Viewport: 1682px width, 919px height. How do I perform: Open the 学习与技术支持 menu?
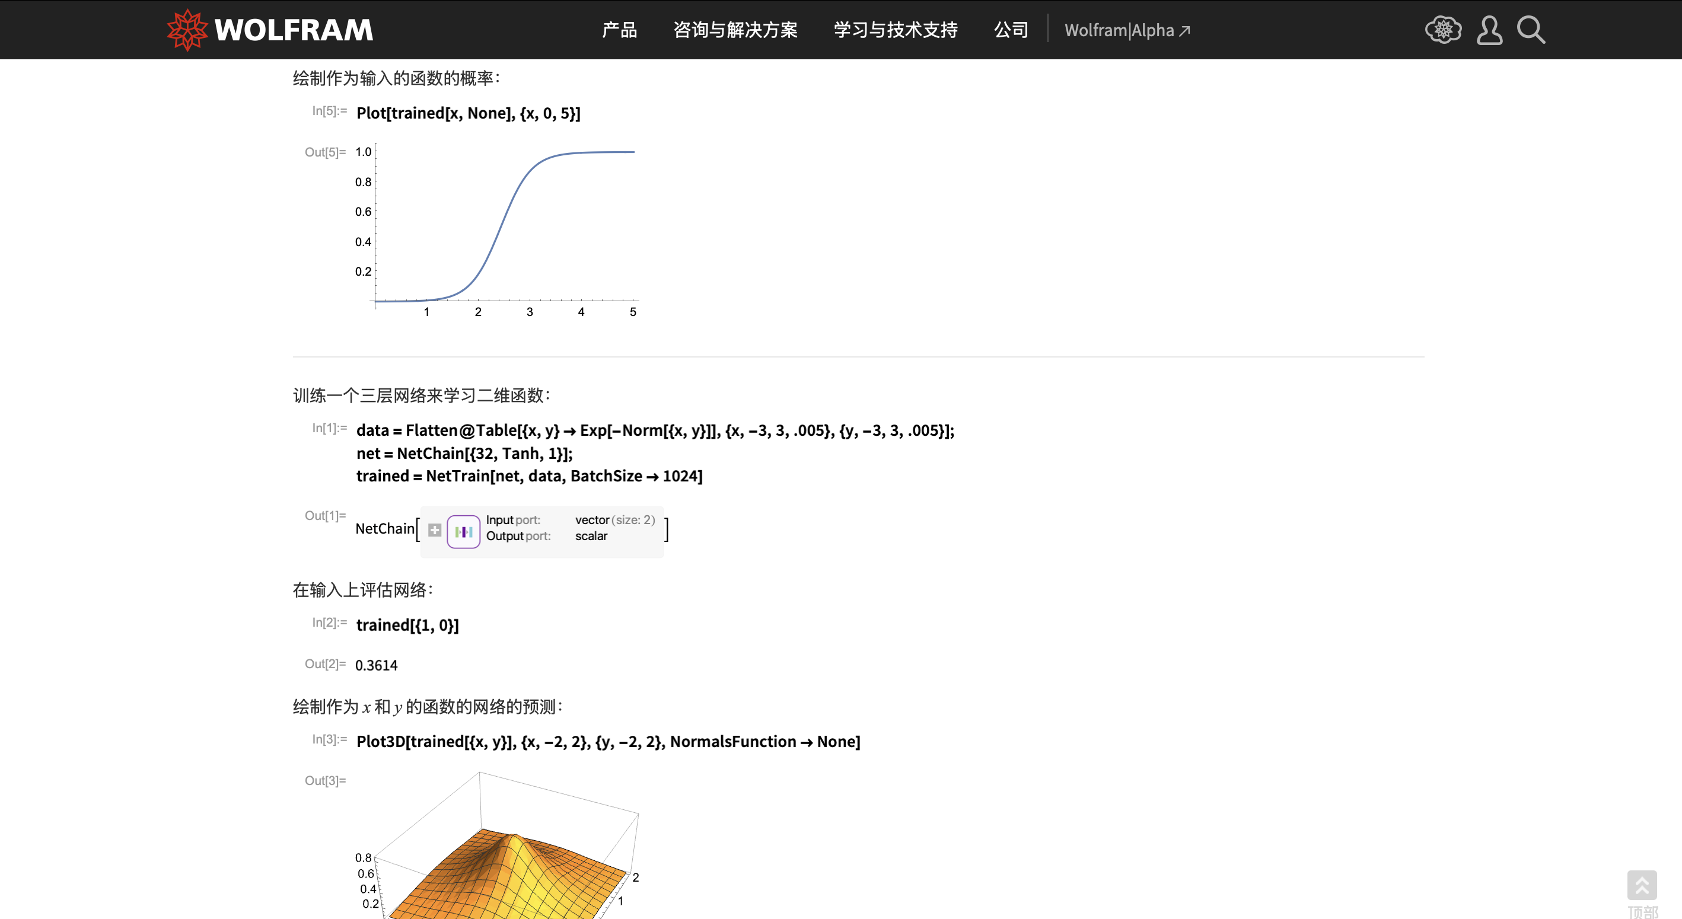click(895, 30)
